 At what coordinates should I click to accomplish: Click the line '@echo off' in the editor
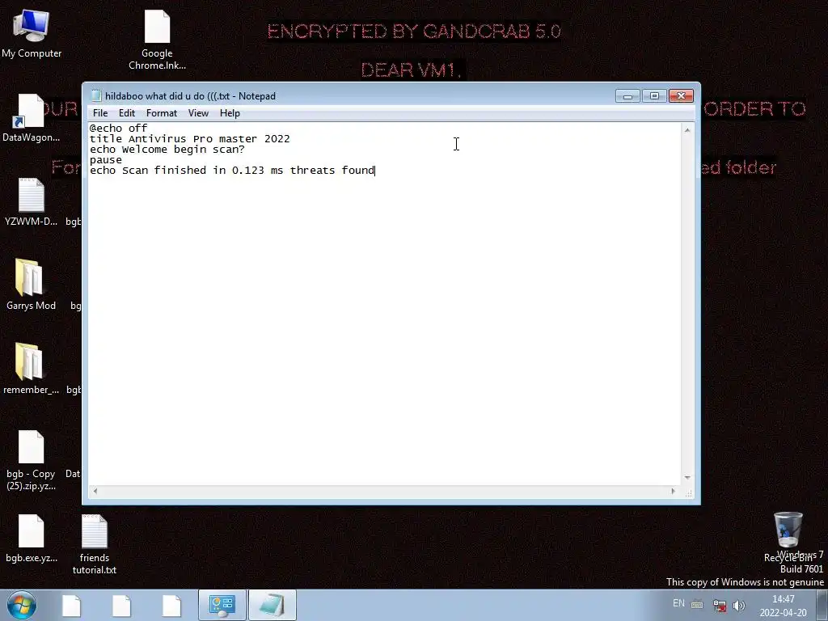118,129
